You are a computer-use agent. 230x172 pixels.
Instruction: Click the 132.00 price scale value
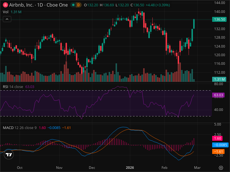pos(219,29)
